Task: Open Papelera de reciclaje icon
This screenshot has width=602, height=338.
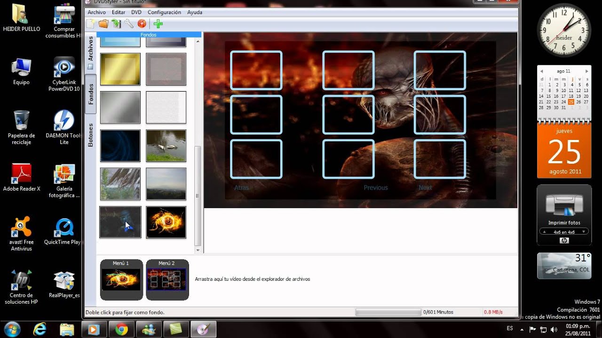Action: pos(22,127)
